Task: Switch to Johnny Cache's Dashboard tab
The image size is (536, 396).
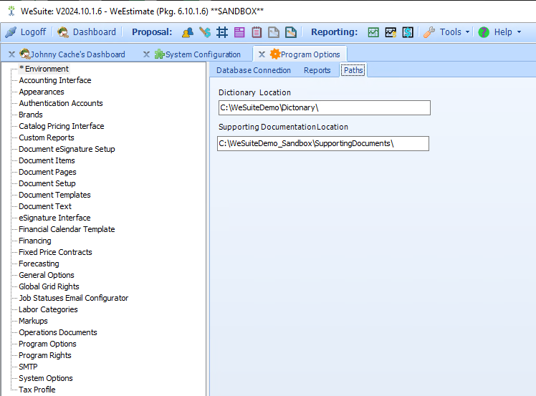Action: (77, 54)
